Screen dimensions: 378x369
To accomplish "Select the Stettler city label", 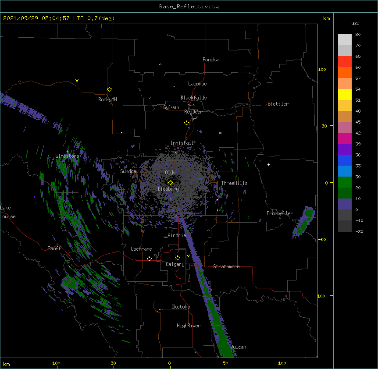I will [278, 104].
